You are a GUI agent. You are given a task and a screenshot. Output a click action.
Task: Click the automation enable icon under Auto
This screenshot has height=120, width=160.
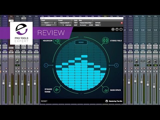(x=76, y=23)
